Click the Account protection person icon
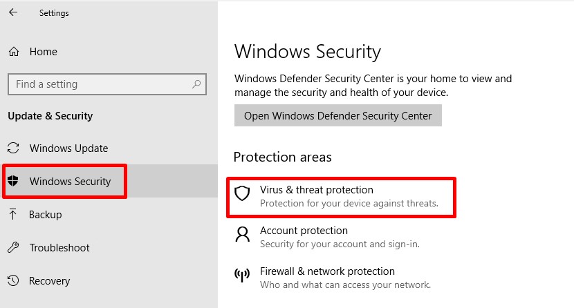The height and width of the screenshot is (308, 574). pos(242,234)
